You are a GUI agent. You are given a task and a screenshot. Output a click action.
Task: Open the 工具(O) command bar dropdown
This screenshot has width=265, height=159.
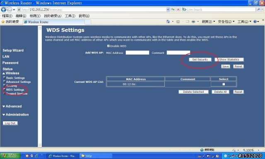point(244,22)
